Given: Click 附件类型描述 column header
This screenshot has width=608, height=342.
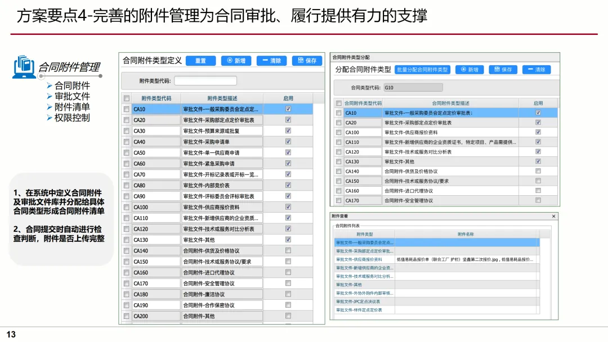Looking at the screenshot, I should (x=222, y=98).
